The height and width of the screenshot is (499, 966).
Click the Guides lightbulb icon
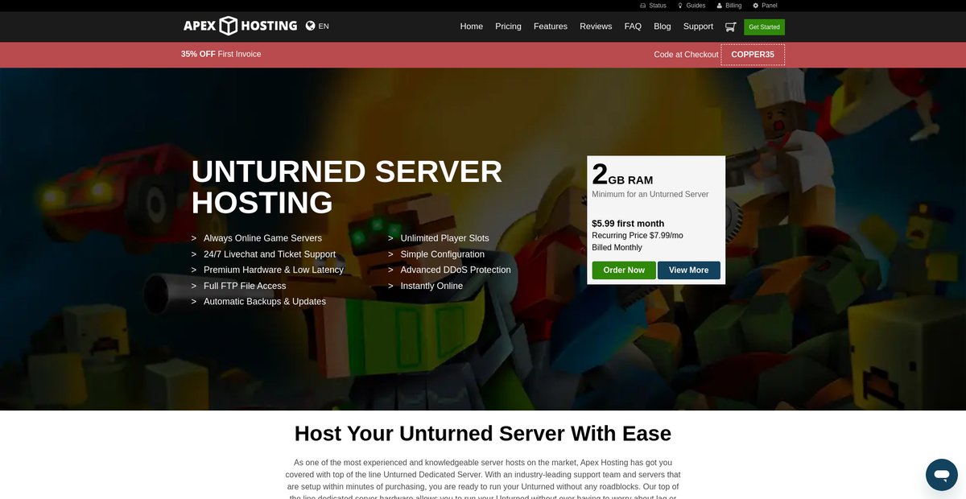680,6
